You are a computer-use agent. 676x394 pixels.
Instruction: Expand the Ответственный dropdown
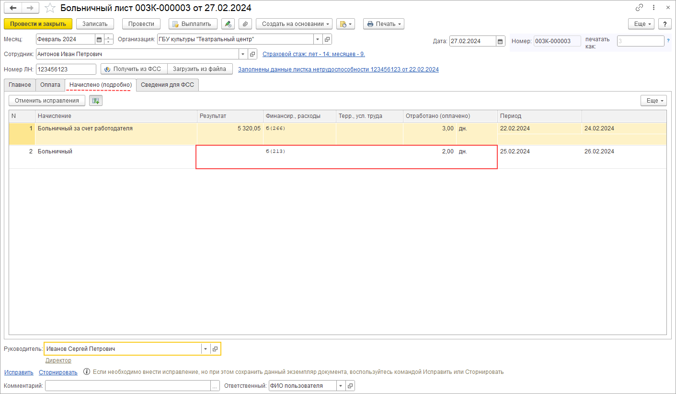(x=341, y=386)
